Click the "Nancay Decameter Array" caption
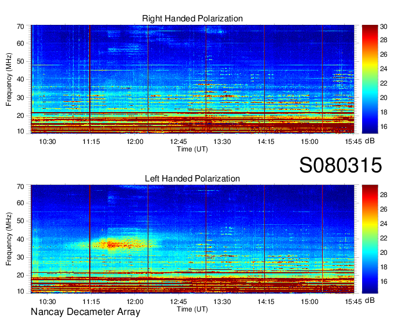 pyautogui.click(x=85, y=312)
